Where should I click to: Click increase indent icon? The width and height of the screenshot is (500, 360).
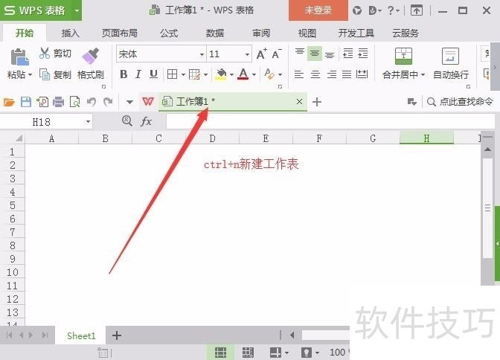tap(363, 54)
